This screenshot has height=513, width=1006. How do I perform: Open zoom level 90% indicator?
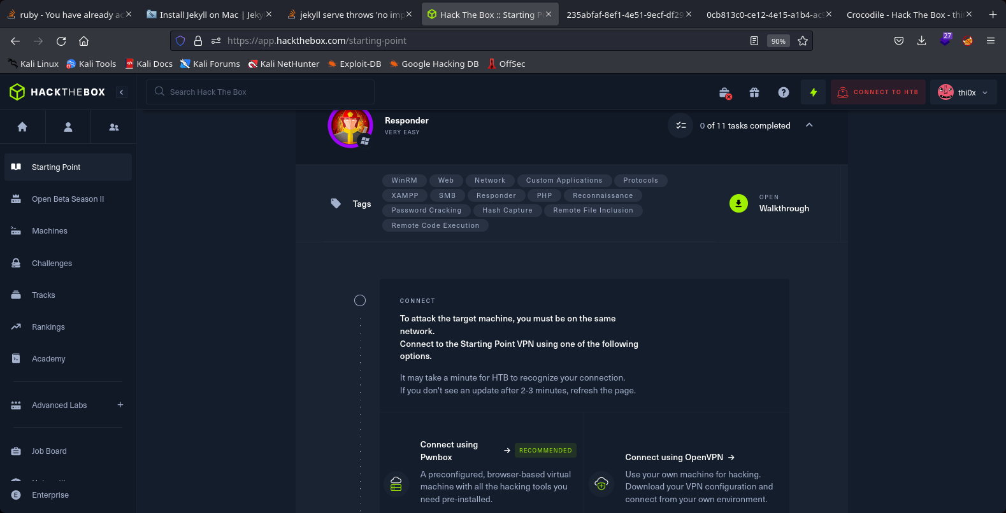tap(779, 41)
